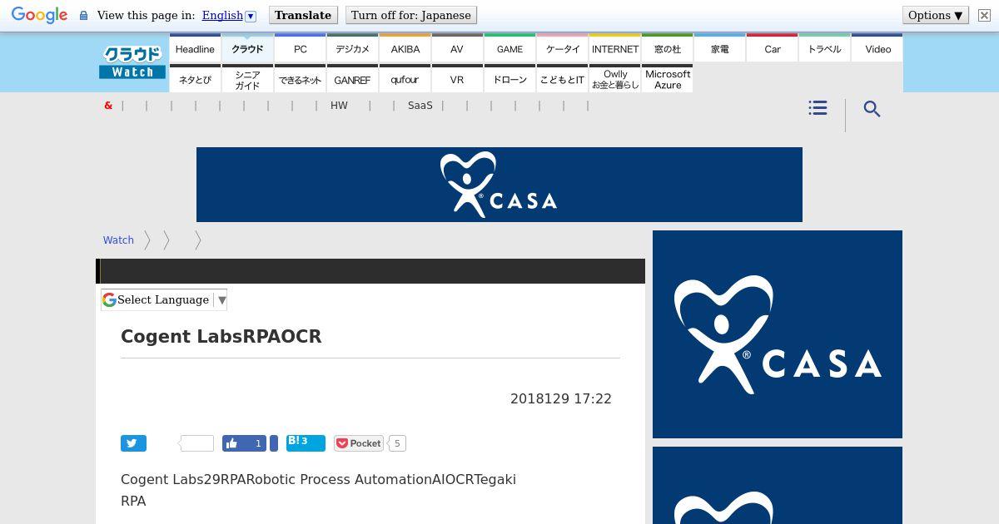Click the second CASA sidebar advertisement below
The height and width of the screenshot is (524, 999).
(778, 486)
